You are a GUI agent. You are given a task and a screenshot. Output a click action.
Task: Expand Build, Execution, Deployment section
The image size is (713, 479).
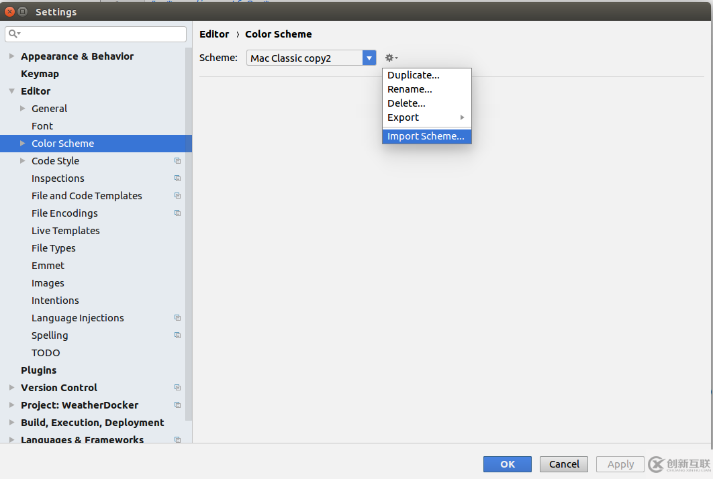11,422
